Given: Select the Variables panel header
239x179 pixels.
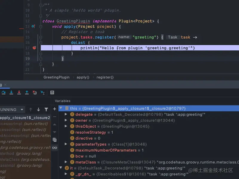Looking at the screenshot, I should click(x=62, y=101).
